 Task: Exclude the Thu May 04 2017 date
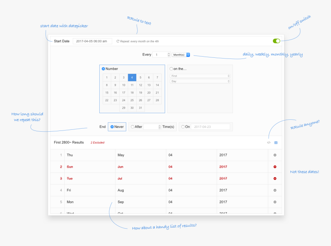click(x=275, y=155)
